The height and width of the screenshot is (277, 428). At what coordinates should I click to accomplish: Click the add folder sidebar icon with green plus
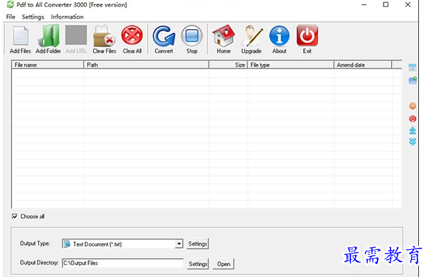tap(413, 80)
